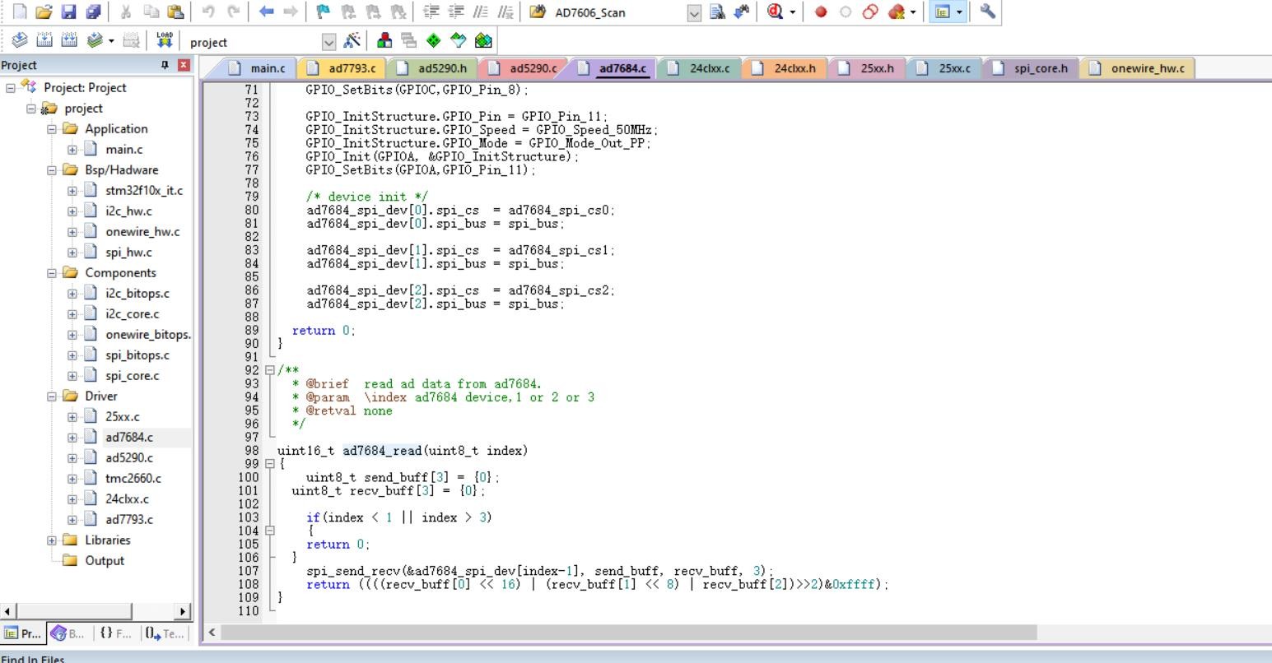This screenshot has height=663, width=1272.
Task: Click the Project panel's right scroll arrow
Action: click(x=183, y=611)
